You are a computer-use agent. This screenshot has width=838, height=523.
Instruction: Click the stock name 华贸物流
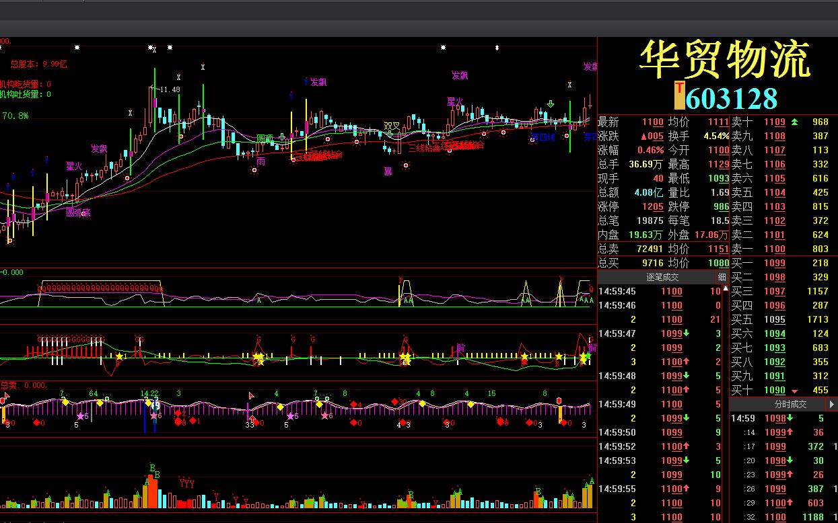724,59
